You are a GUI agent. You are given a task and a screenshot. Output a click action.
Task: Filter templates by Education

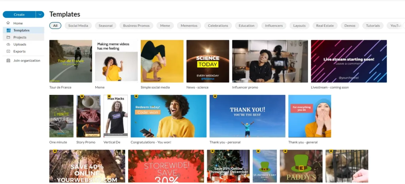[x=246, y=26]
